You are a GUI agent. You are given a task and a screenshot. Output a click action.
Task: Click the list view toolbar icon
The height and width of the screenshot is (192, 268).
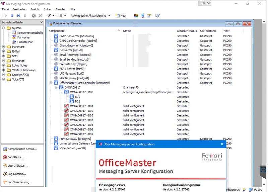tap(61, 15)
